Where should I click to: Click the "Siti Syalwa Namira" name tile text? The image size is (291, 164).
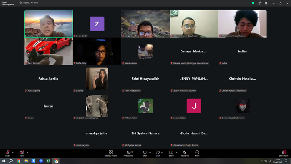click(145, 133)
